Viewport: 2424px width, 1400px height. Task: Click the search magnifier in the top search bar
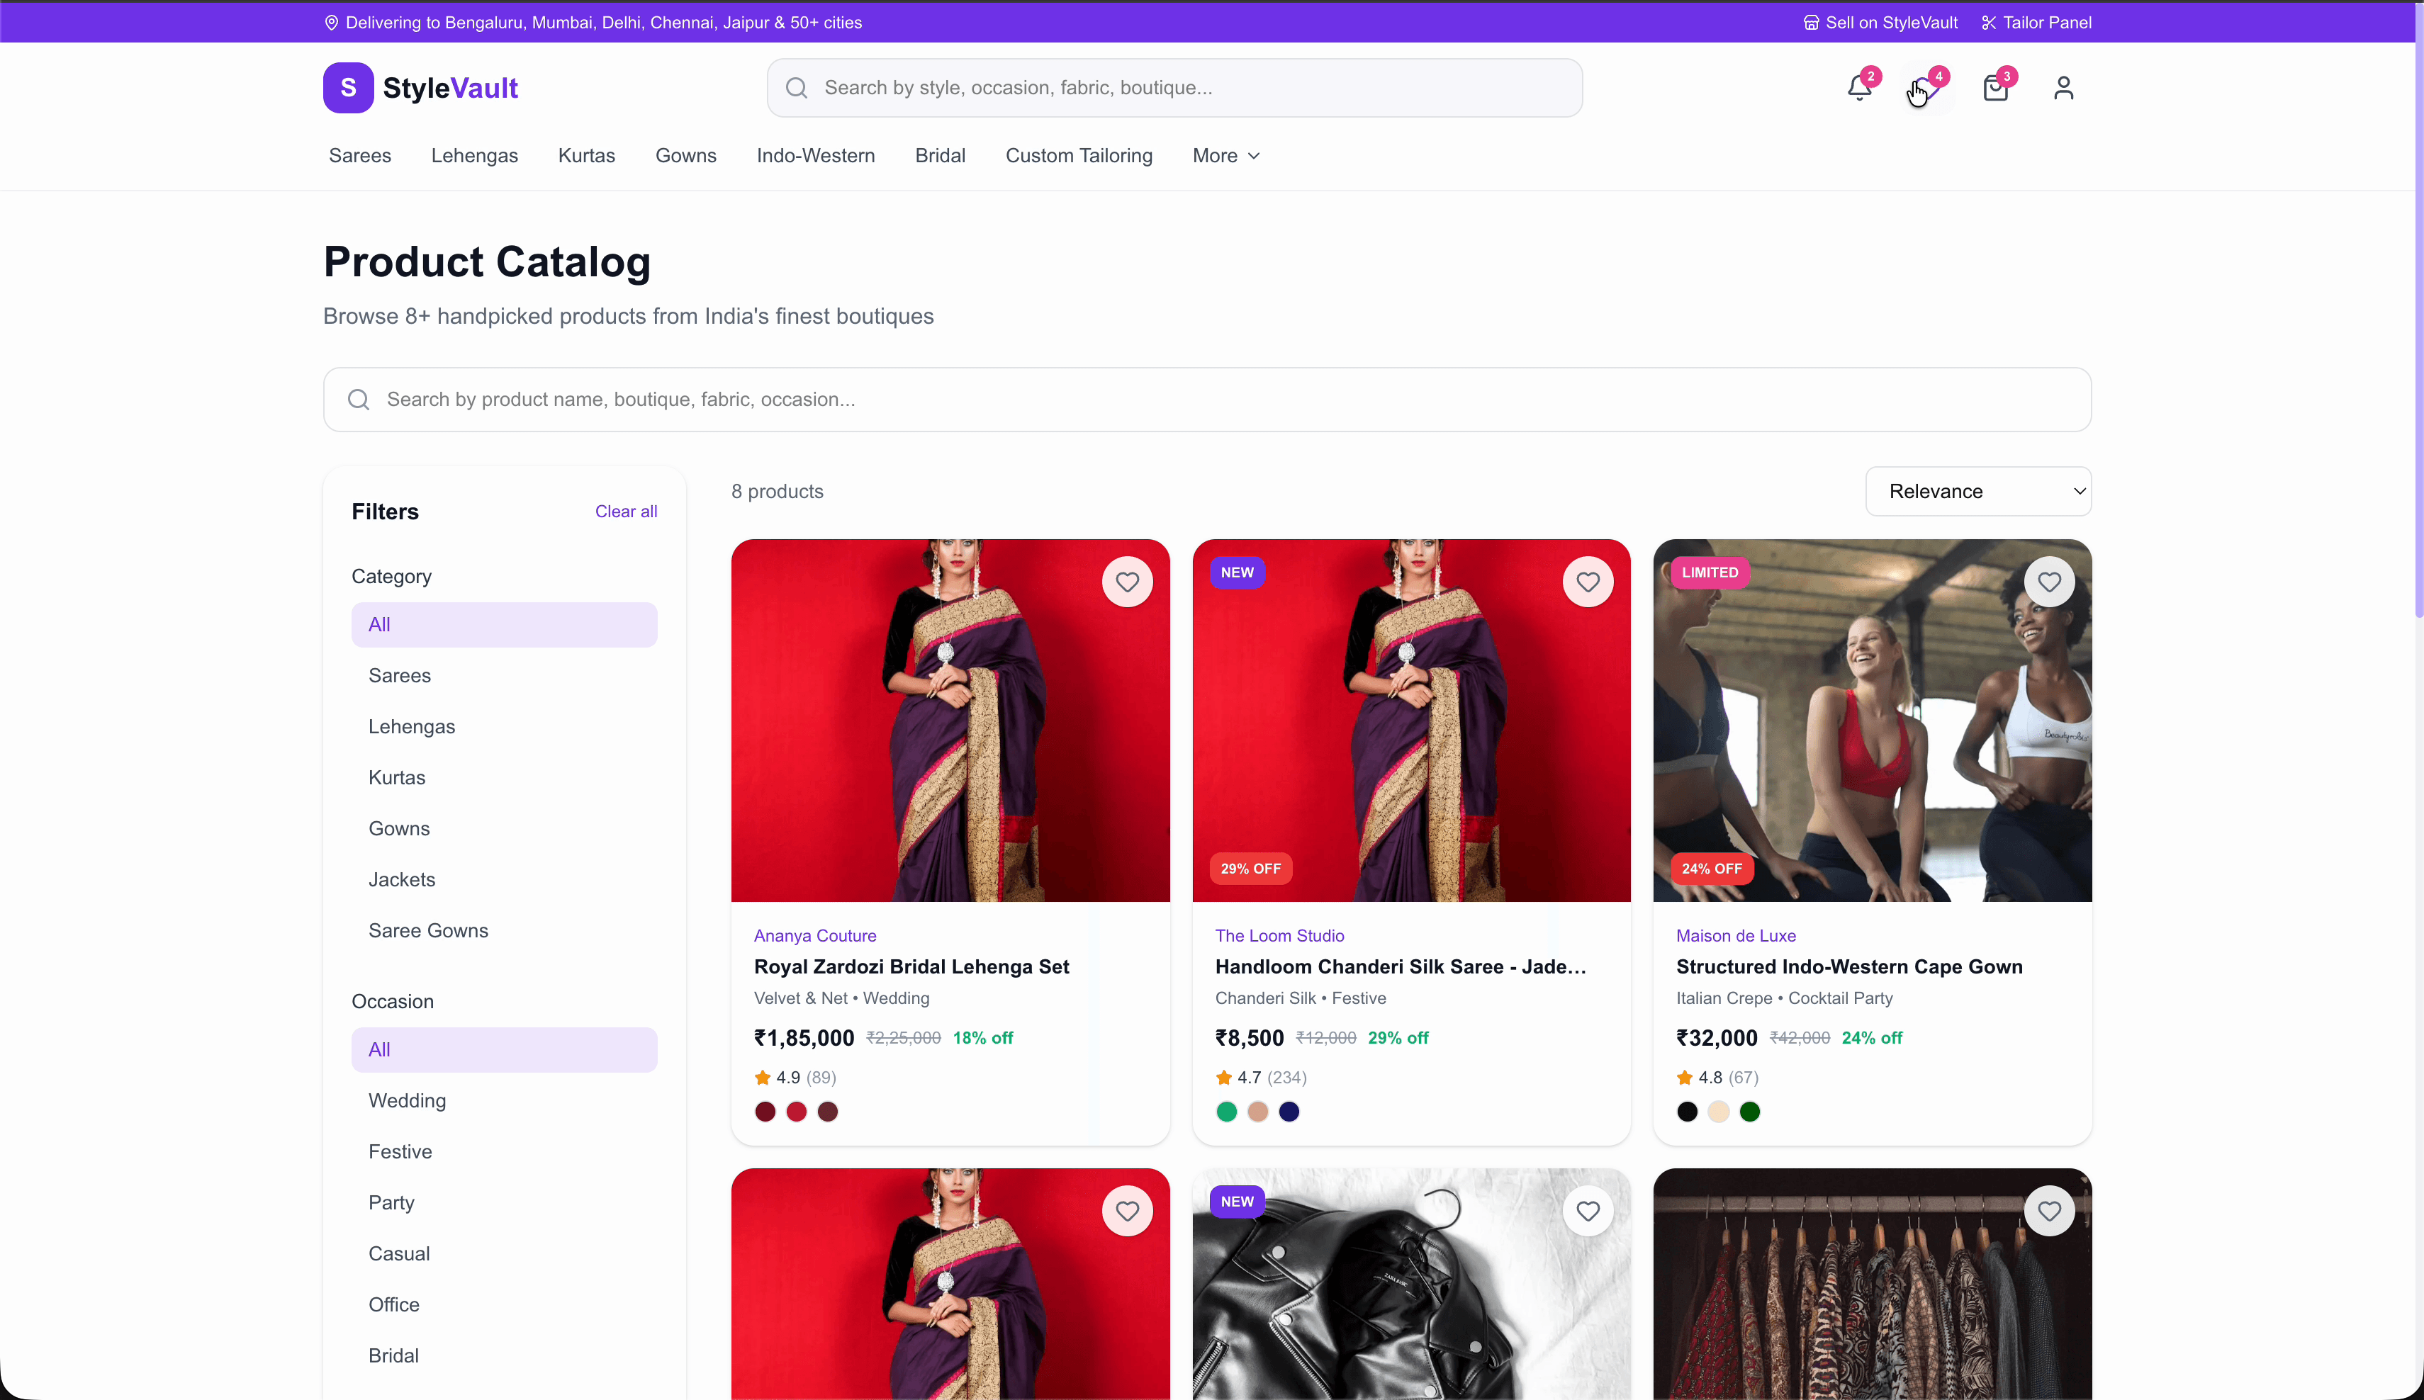pyautogui.click(x=795, y=88)
